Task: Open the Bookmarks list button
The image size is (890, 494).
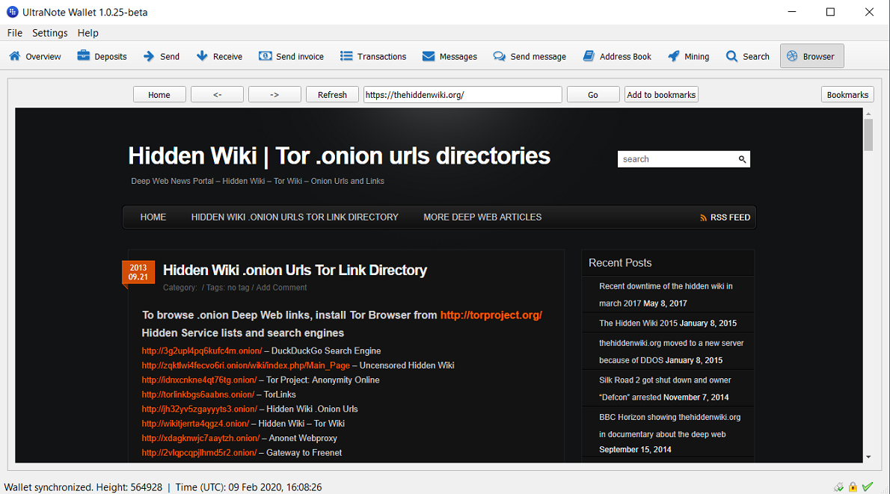Action: click(x=847, y=95)
